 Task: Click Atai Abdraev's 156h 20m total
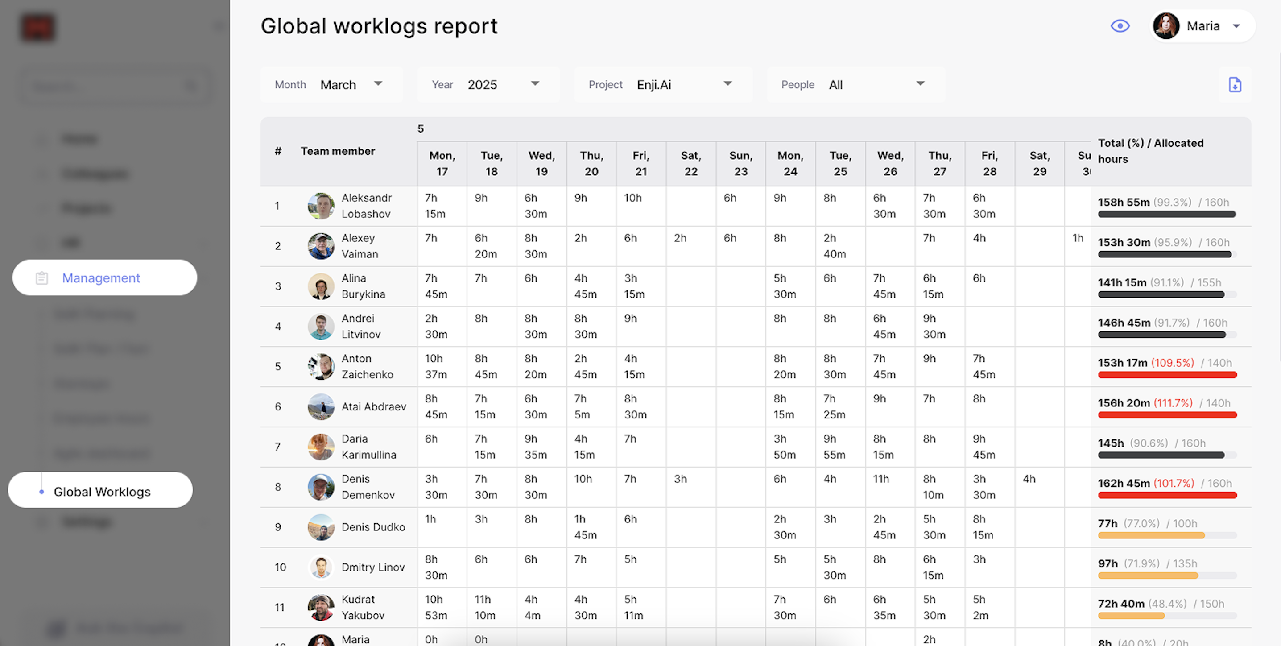tap(1124, 403)
